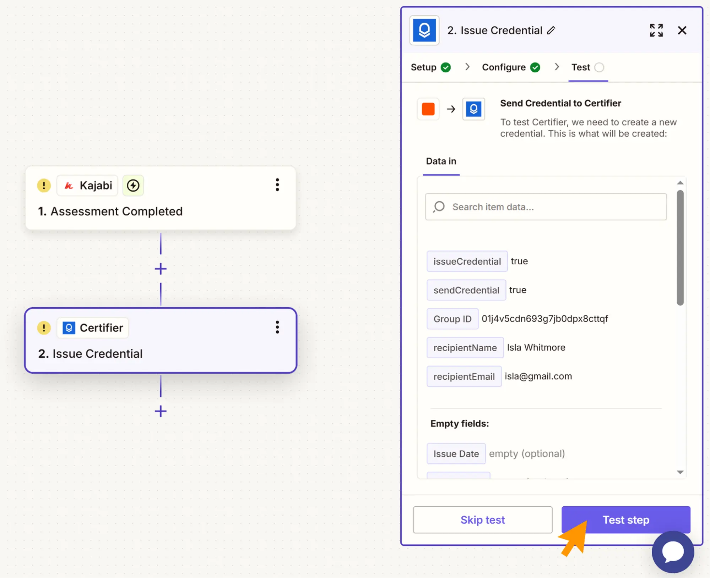
Task: Select the Group ID value 01j4v5cdn693g7jb0dpx8cttqf
Action: pos(545,319)
